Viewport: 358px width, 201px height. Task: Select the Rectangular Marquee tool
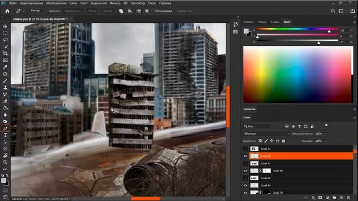coord(5,33)
